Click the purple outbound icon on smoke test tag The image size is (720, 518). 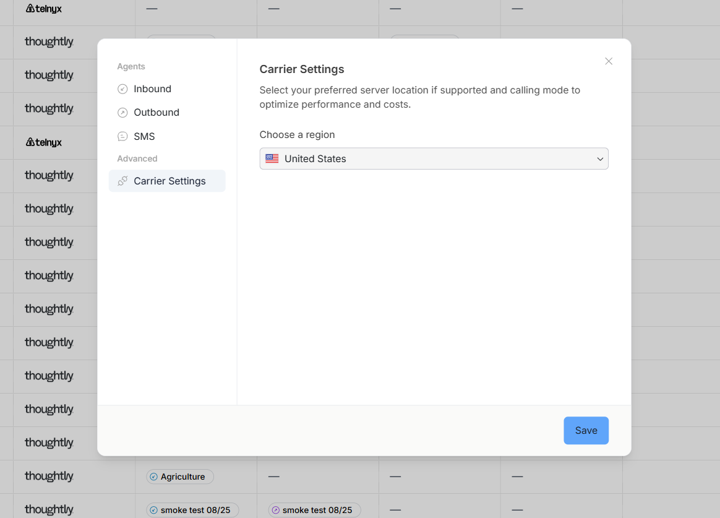pyautogui.click(x=276, y=511)
